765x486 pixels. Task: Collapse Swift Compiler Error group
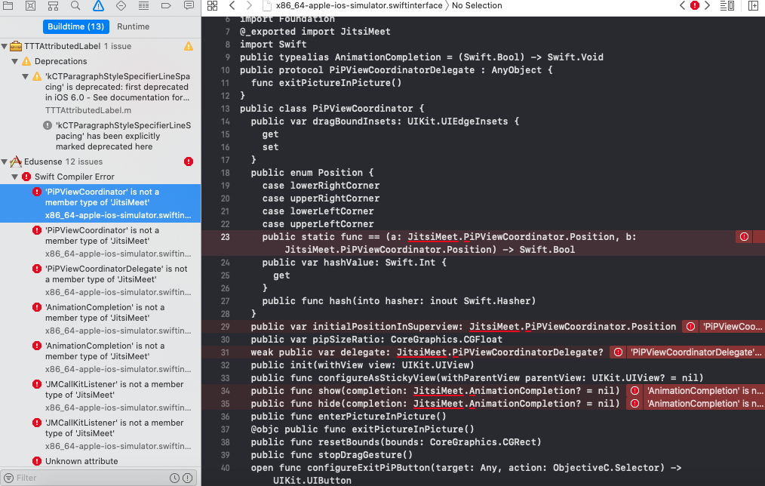tap(14, 177)
